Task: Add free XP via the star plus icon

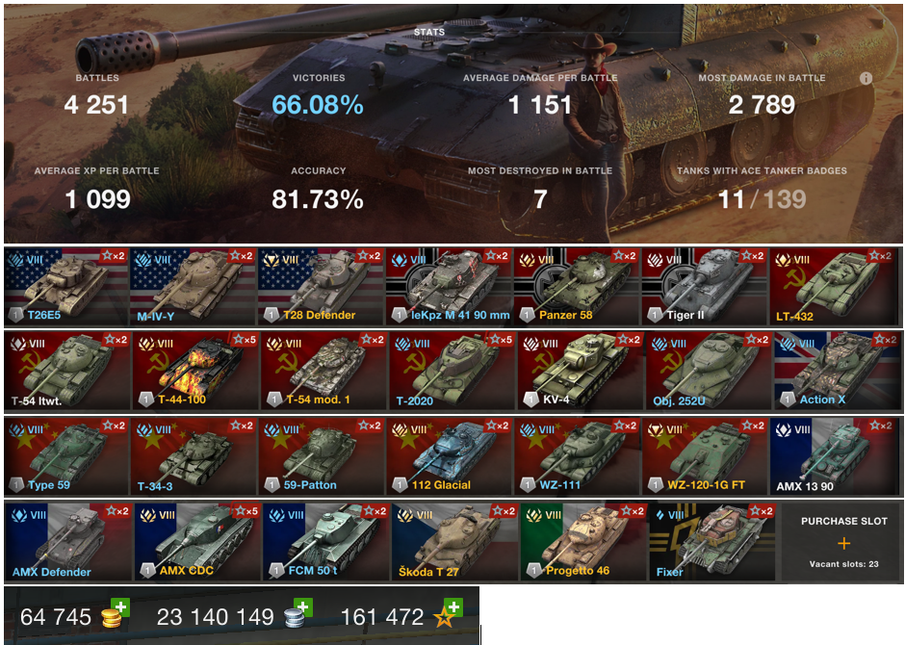Action: pyautogui.click(x=453, y=607)
